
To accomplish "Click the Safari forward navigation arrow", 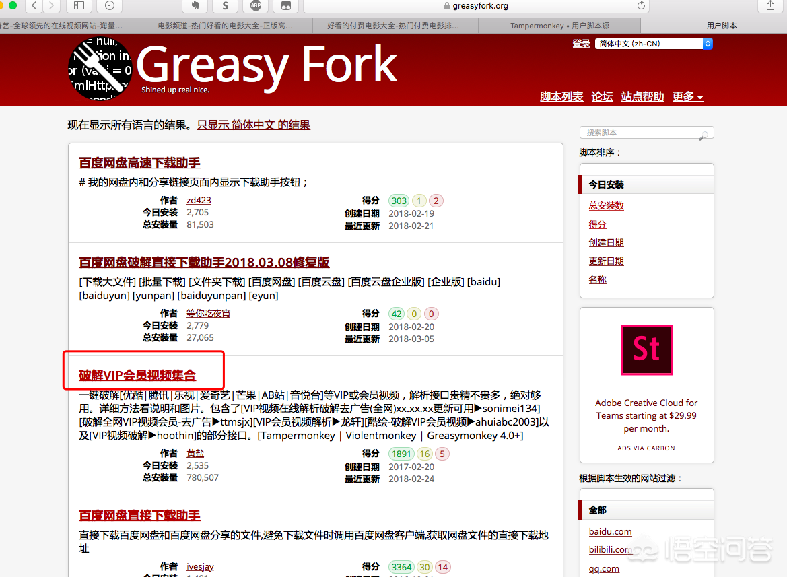I will [51, 6].
